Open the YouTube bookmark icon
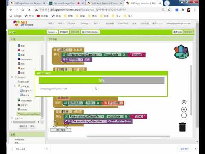The image size is (205, 154). 38,16
